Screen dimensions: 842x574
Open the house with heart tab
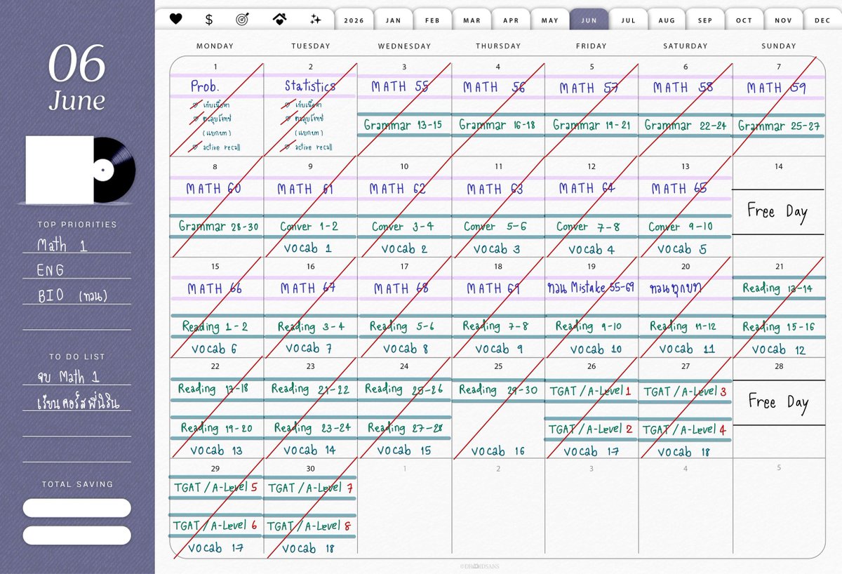(x=279, y=19)
